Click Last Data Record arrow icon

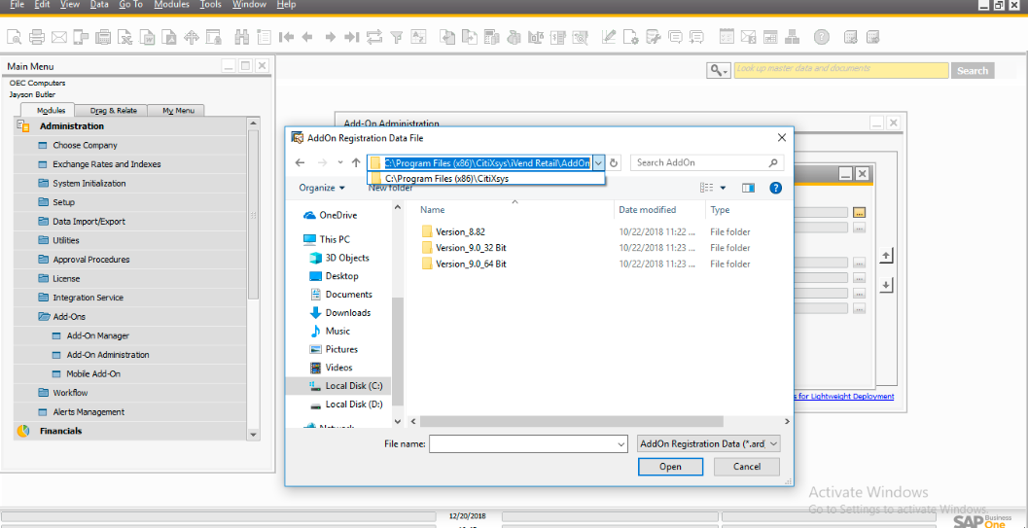point(352,37)
